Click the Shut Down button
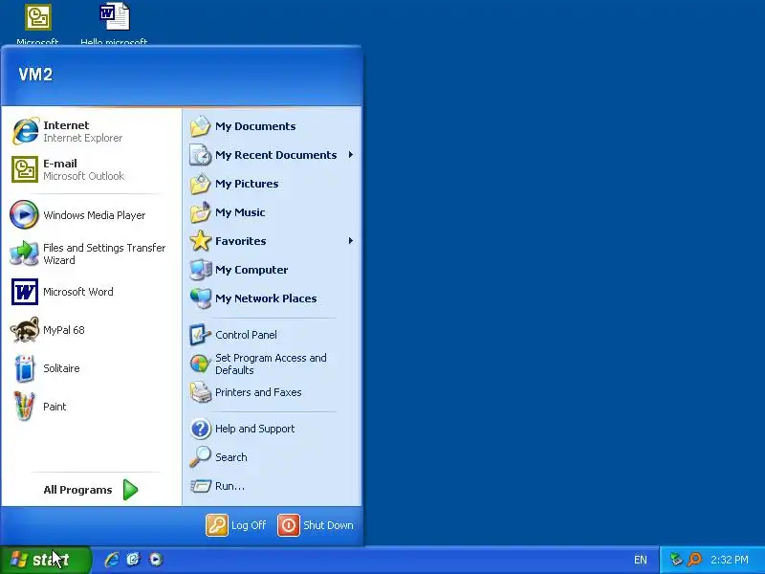 coord(316,525)
